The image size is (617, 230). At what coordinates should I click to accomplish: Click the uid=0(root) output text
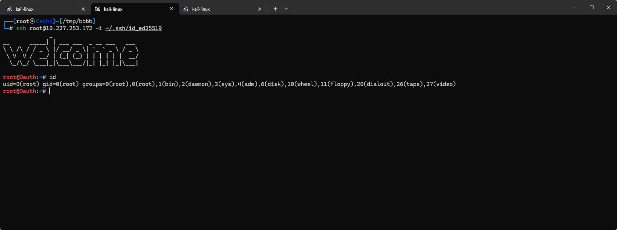[x=21, y=84]
